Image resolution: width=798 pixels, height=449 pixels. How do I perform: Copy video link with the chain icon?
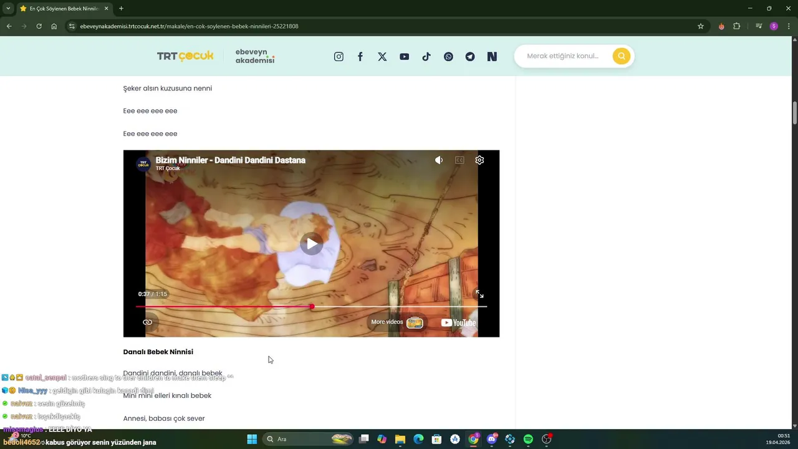tap(148, 322)
